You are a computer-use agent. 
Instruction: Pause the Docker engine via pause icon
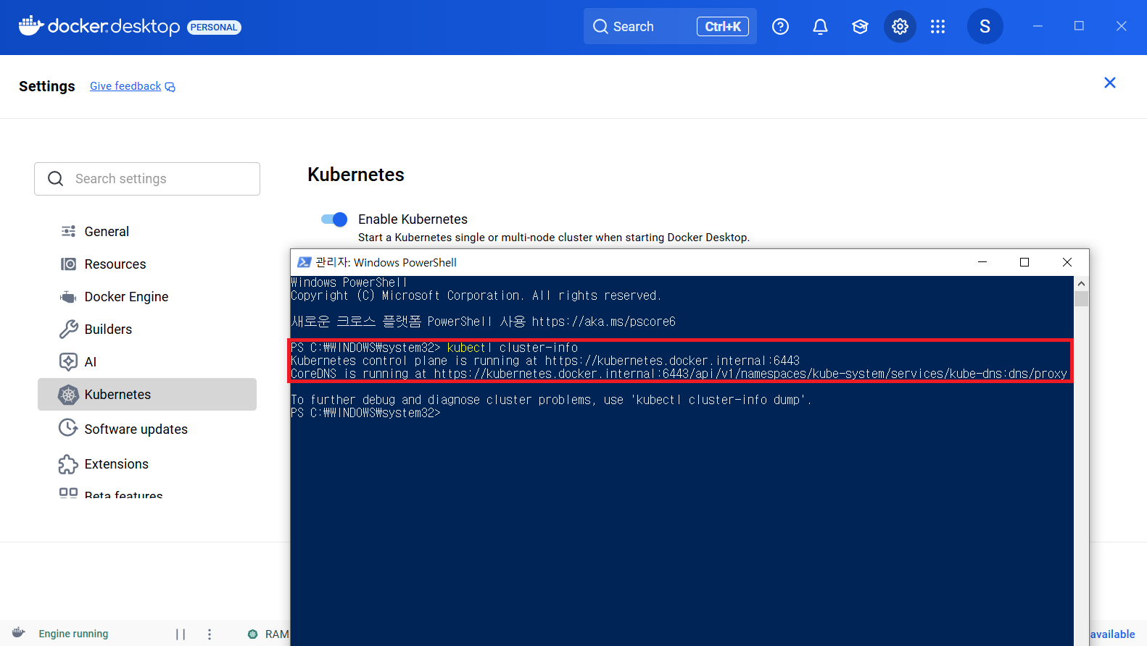(181, 634)
